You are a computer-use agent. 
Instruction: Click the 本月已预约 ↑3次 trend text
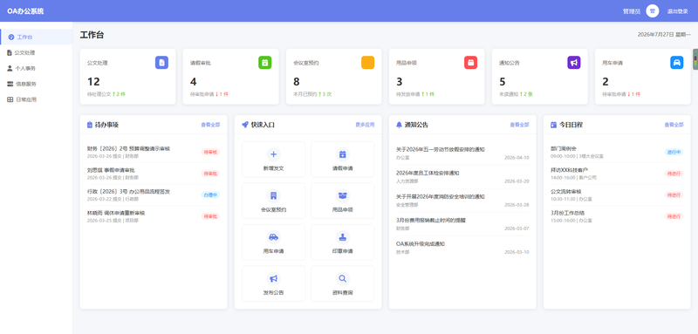[312, 94]
